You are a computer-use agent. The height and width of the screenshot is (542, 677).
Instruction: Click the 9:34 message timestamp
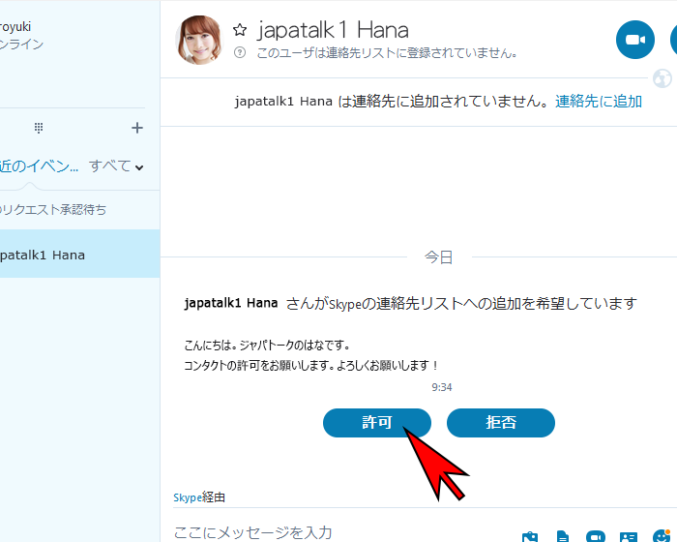point(442,387)
